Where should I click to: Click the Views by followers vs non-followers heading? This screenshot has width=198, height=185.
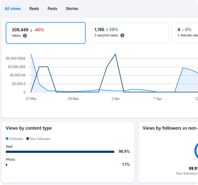point(170,128)
